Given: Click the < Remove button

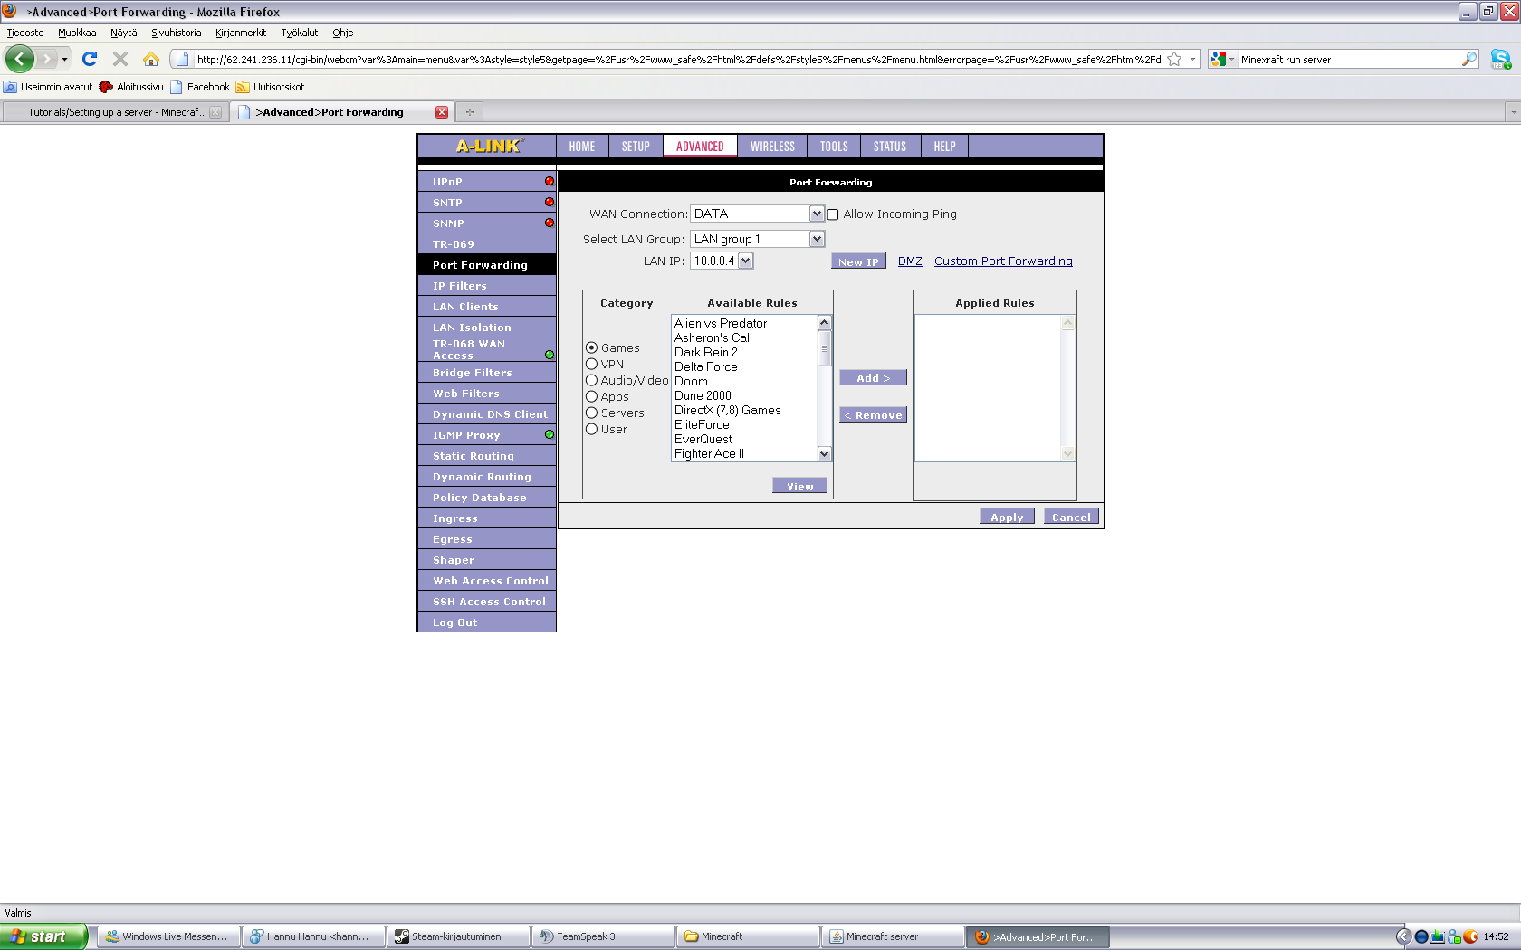Looking at the screenshot, I should (873, 415).
